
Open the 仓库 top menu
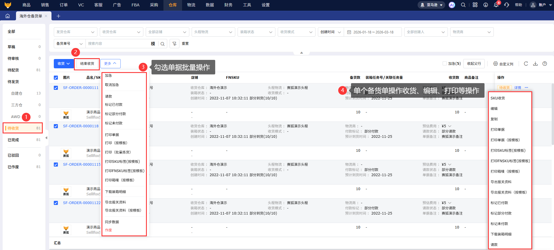(172, 5)
